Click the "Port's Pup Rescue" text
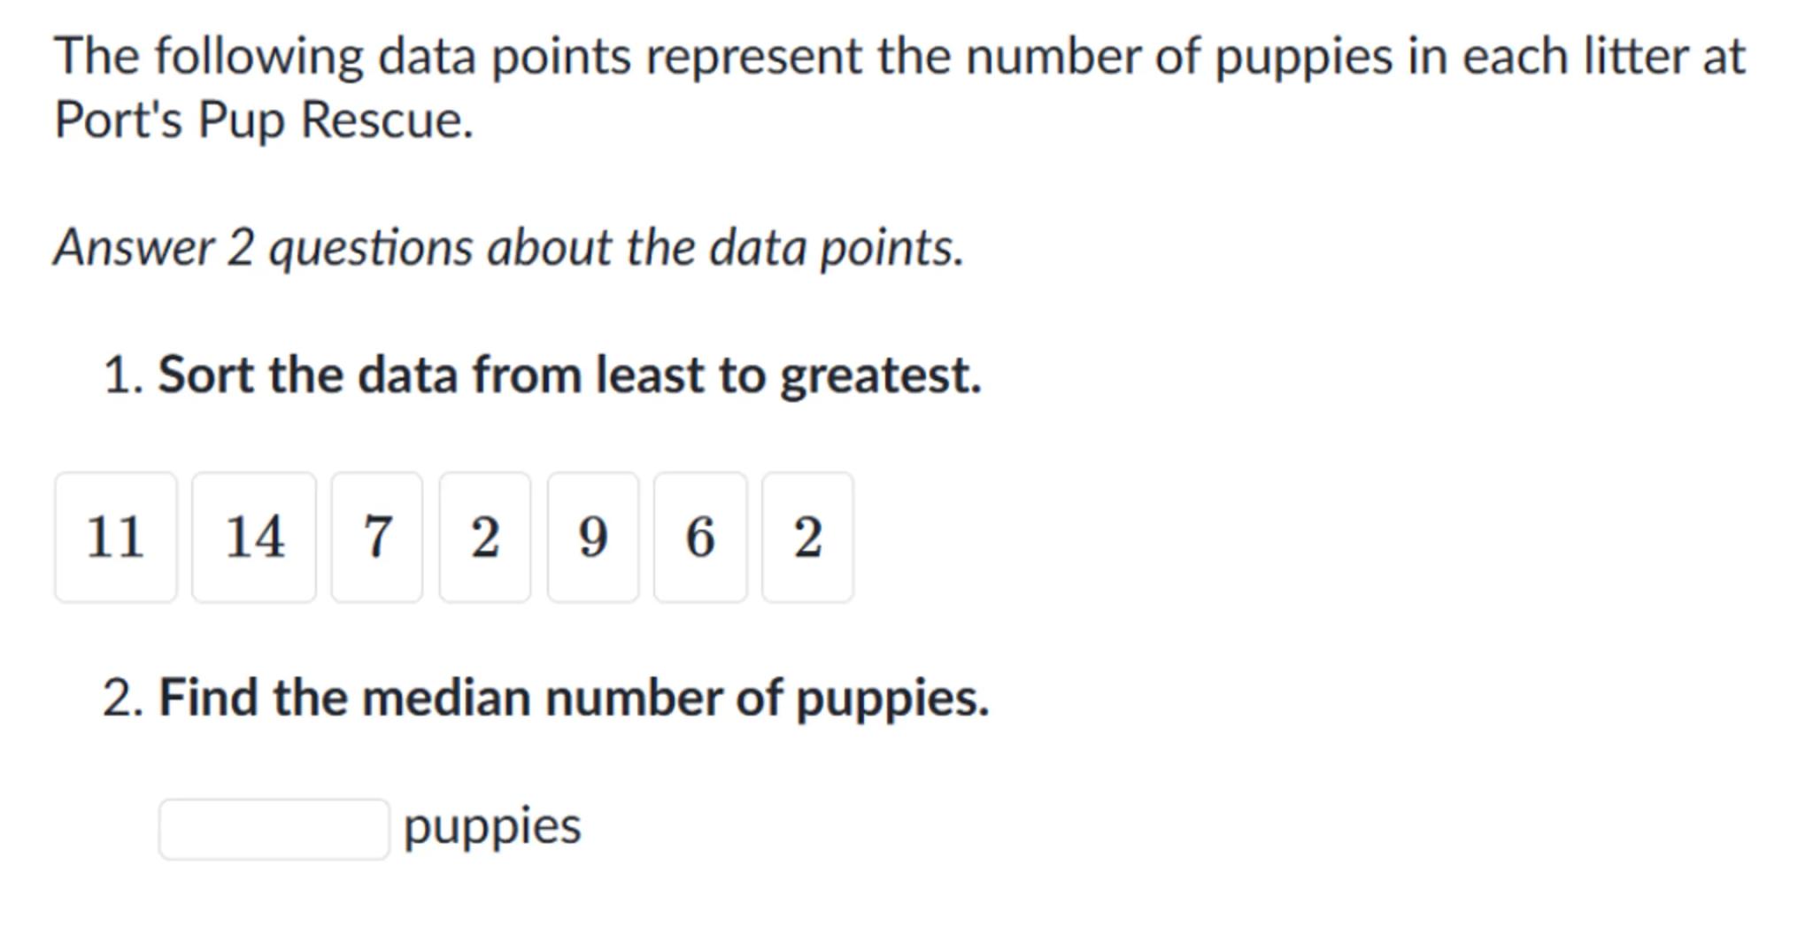 click(x=264, y=120)
